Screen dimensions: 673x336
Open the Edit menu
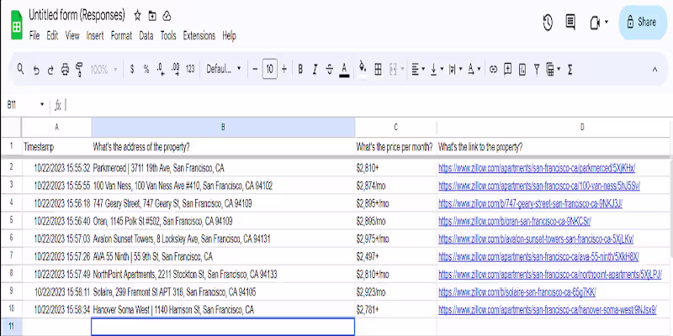[52, 36]
